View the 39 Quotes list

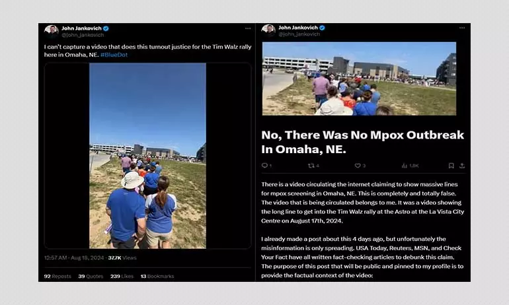[91, 276]
